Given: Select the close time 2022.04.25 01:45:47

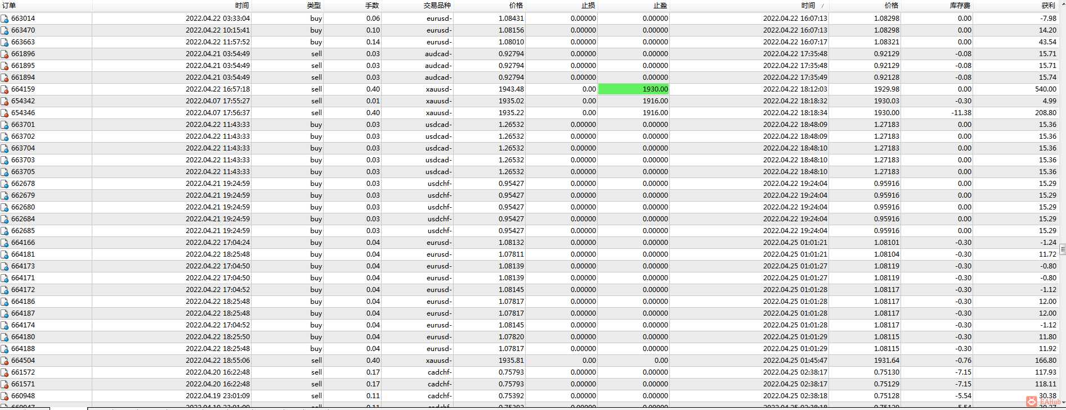Looking at the screenshot, I should pyautogui.click(x=795, y=361).
